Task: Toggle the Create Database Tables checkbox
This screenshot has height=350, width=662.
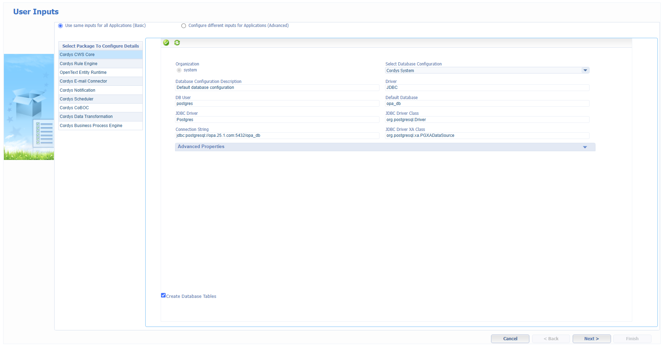Action: (x=163, y=295)
